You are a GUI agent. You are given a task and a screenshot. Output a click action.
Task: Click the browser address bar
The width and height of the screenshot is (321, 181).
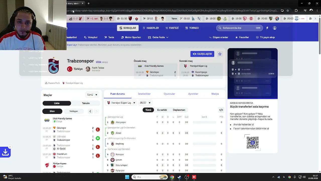(173, 11)
